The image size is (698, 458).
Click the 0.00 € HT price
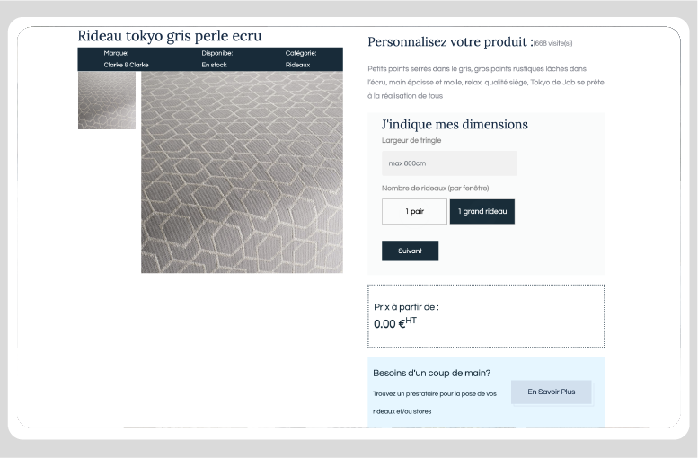(x=395, y=323)
